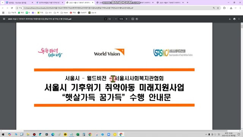Image resolution: width=243 pixels, height=137 pixels.
Task: Open the 지도 bookmark
Action: click(40, 13)
